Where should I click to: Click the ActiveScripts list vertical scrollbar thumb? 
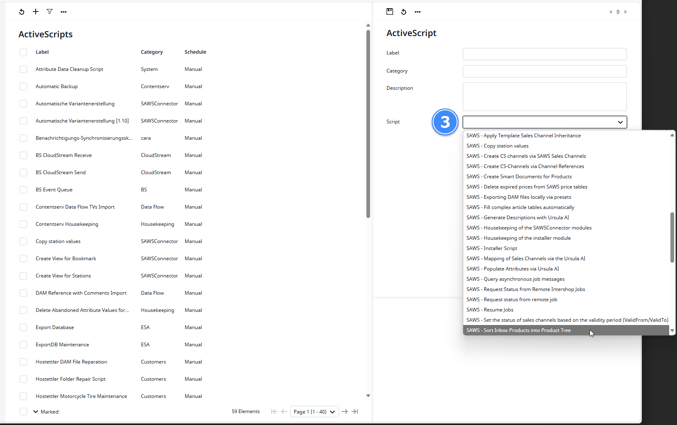pos(368,124)
